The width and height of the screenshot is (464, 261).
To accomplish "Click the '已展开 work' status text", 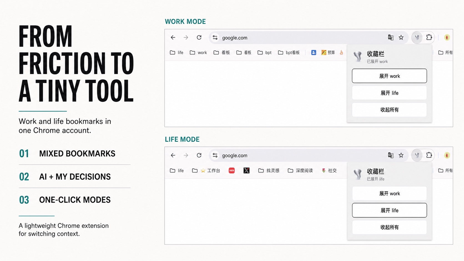I will click(377, 62).
